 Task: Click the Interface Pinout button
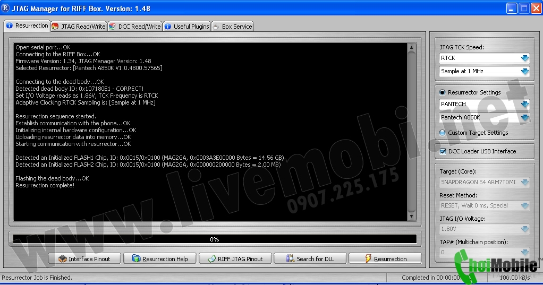tap(84, 258)
